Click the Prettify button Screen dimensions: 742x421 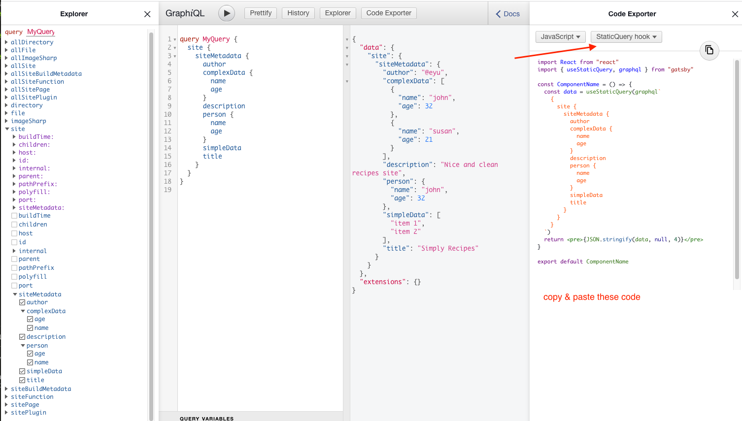(260, 13)
